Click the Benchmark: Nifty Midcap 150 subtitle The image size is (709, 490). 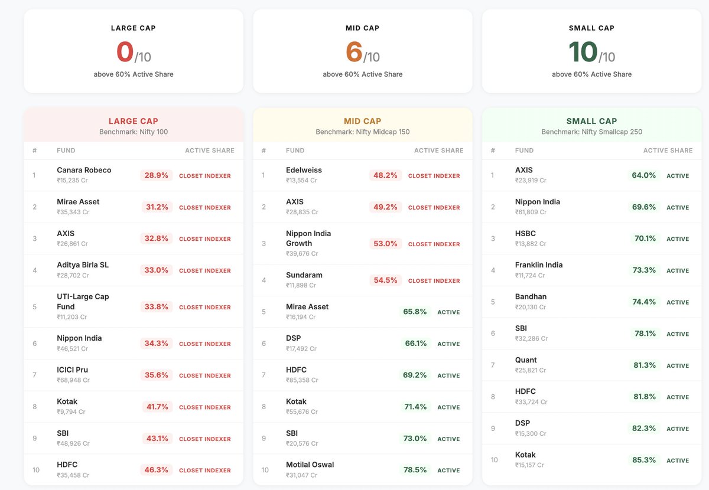363,132
